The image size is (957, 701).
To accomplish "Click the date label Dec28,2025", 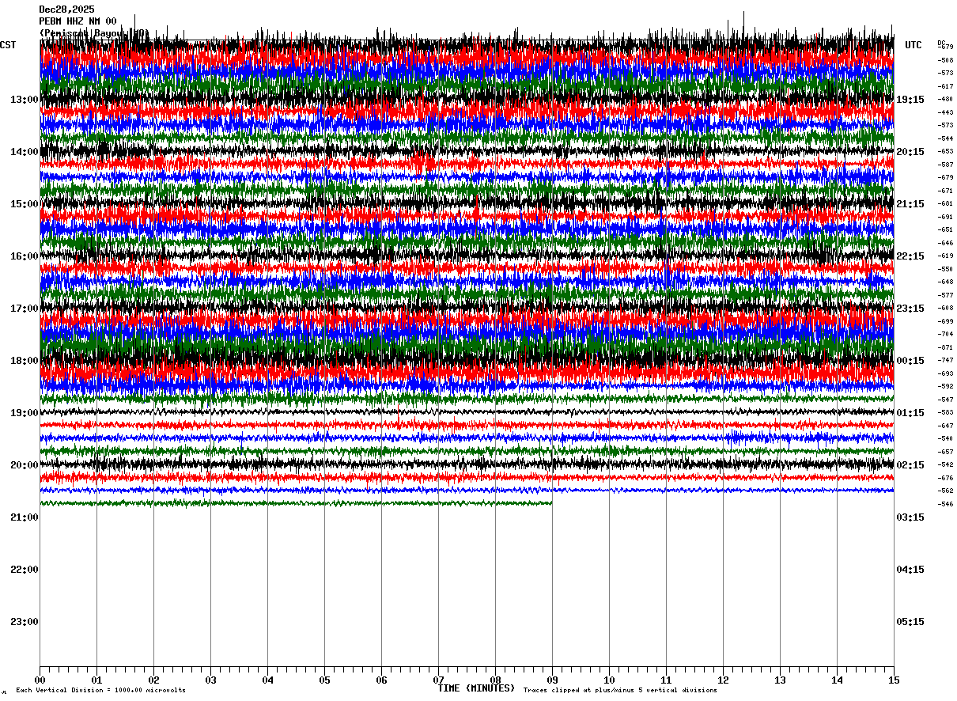I will pos(66,9).
